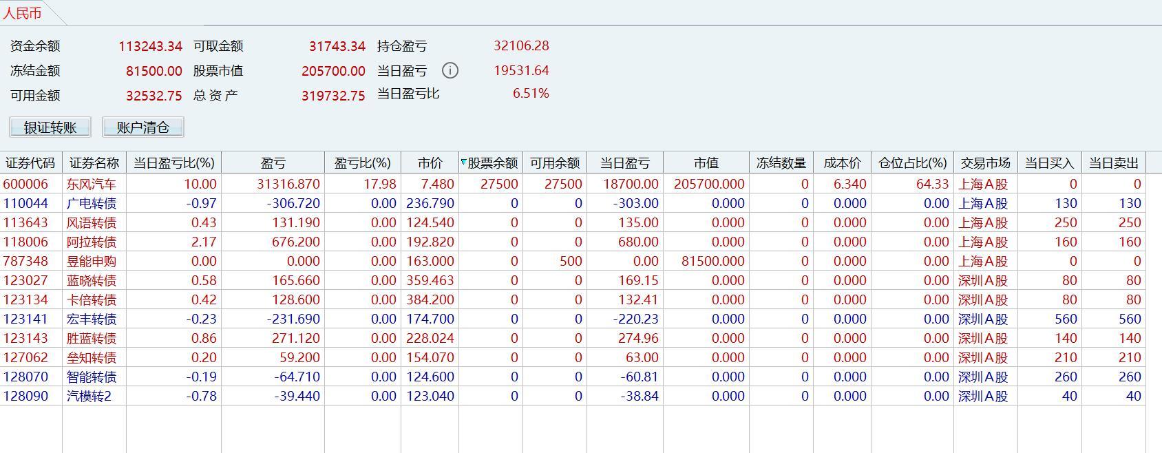Click code 787348 in the table
The image size is (1162, 453).
click(x=26, y=261)
